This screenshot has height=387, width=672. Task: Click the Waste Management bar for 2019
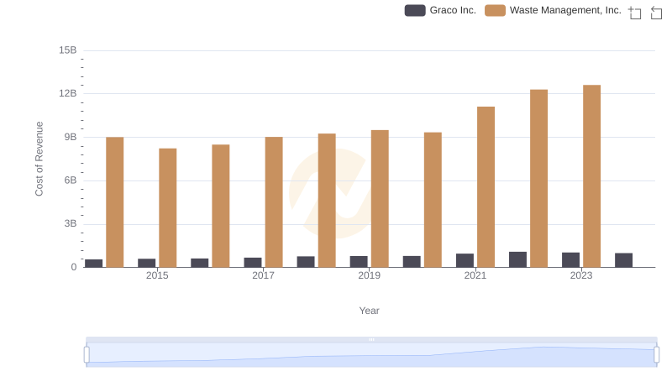click(380, 199)
